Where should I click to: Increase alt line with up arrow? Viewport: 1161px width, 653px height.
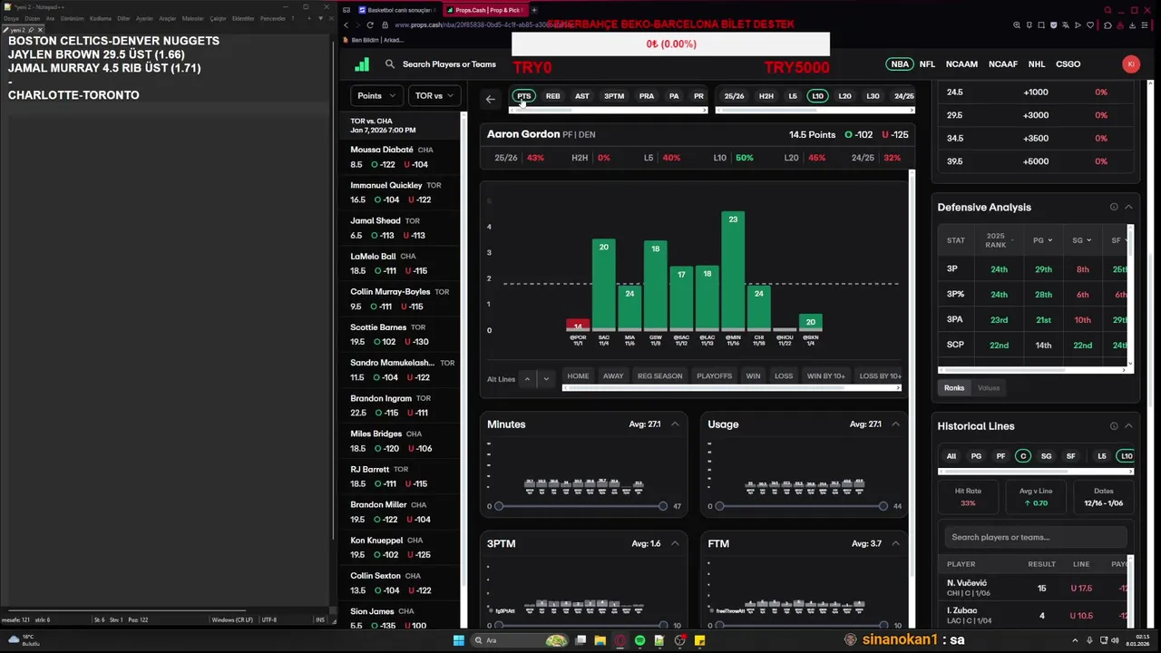(x=526, y=379)
